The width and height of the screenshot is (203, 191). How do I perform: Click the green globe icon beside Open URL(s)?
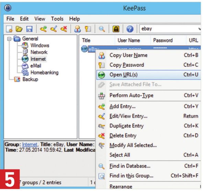point(101,75)
